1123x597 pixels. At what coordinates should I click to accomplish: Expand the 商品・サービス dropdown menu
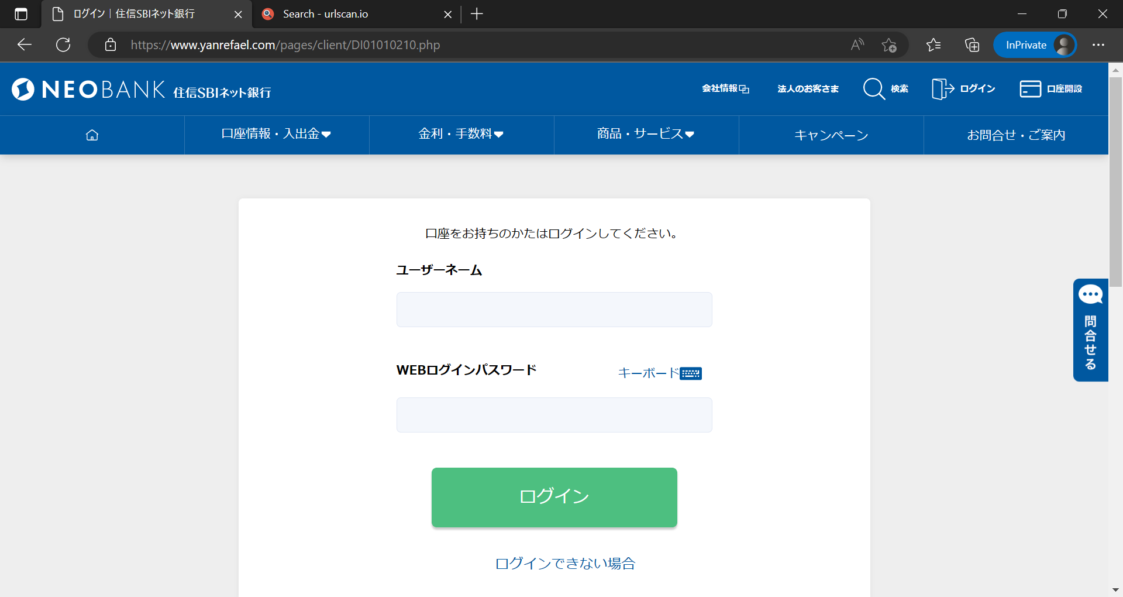pos(646,135)
